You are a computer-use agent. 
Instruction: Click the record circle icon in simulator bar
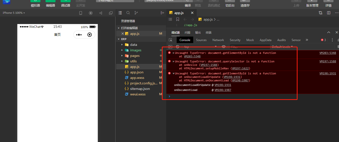[x=91, y=13]
